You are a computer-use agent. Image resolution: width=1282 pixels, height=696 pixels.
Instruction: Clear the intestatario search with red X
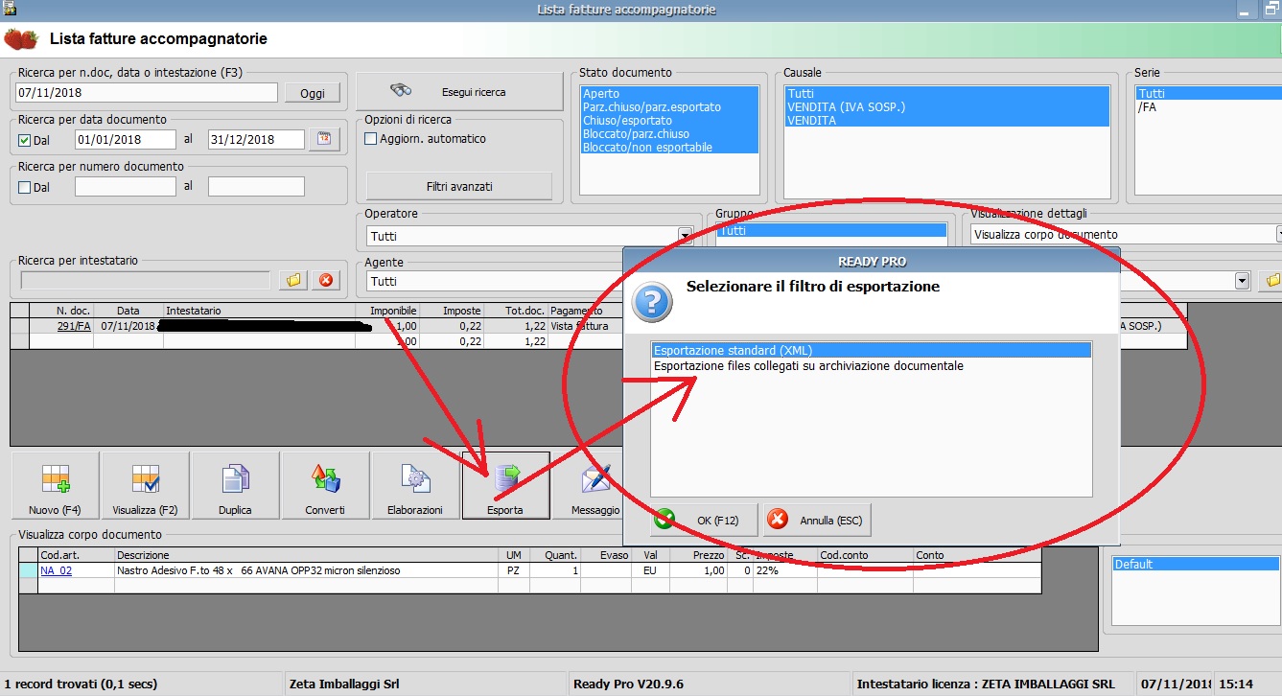[x=326, y=280]
